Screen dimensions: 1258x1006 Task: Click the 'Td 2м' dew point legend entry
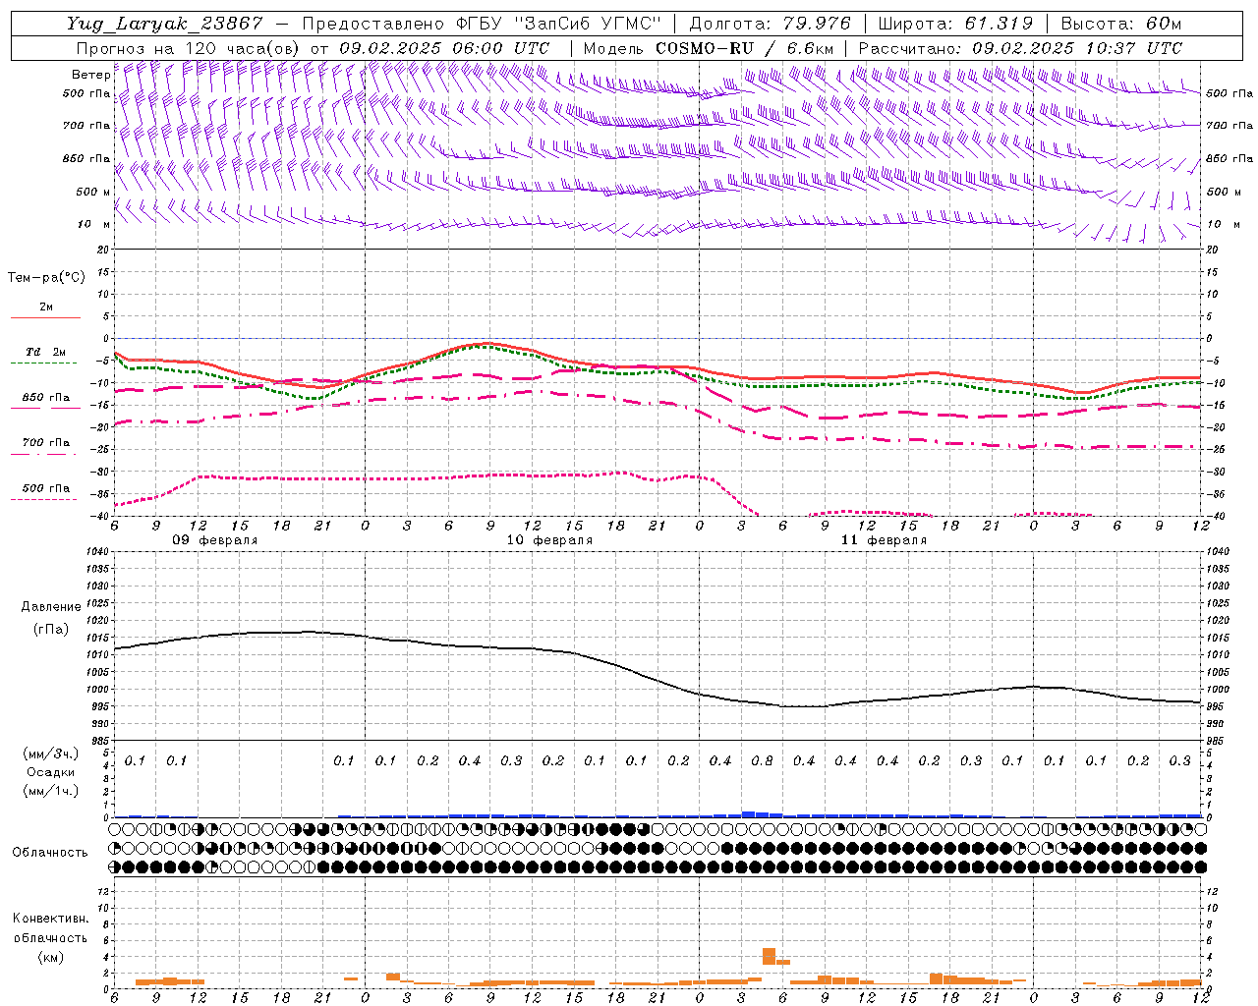coord(46,352)
